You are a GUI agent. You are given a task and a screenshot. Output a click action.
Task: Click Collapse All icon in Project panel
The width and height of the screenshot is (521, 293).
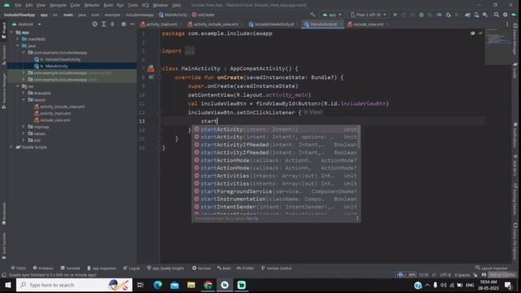coord(112,24)
